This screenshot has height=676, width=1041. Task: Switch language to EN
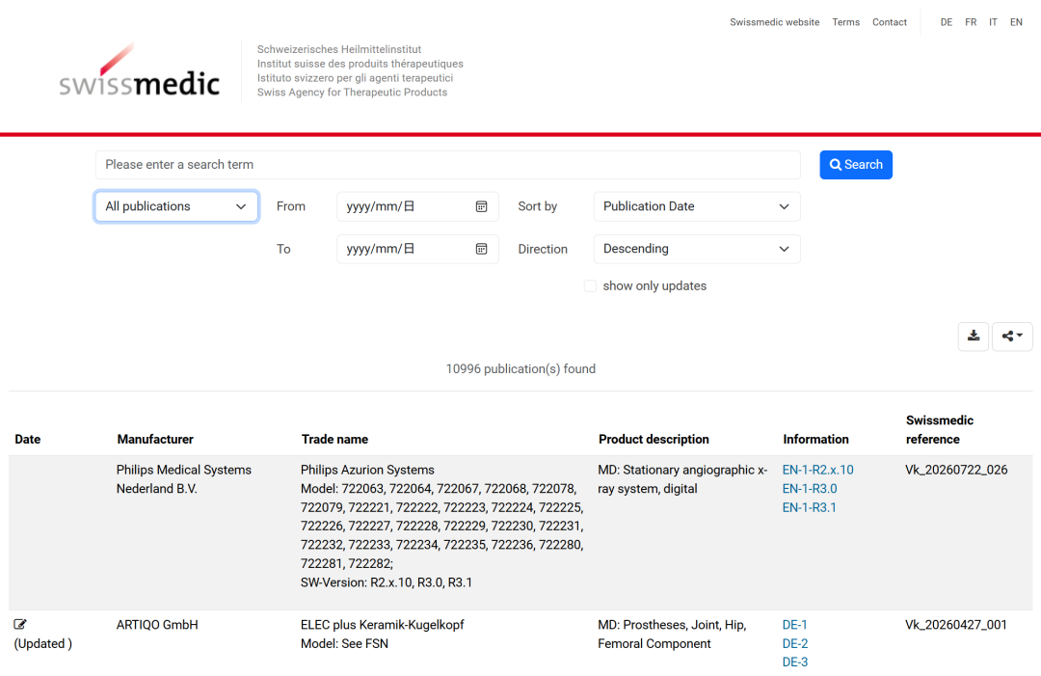(1016, 22)
